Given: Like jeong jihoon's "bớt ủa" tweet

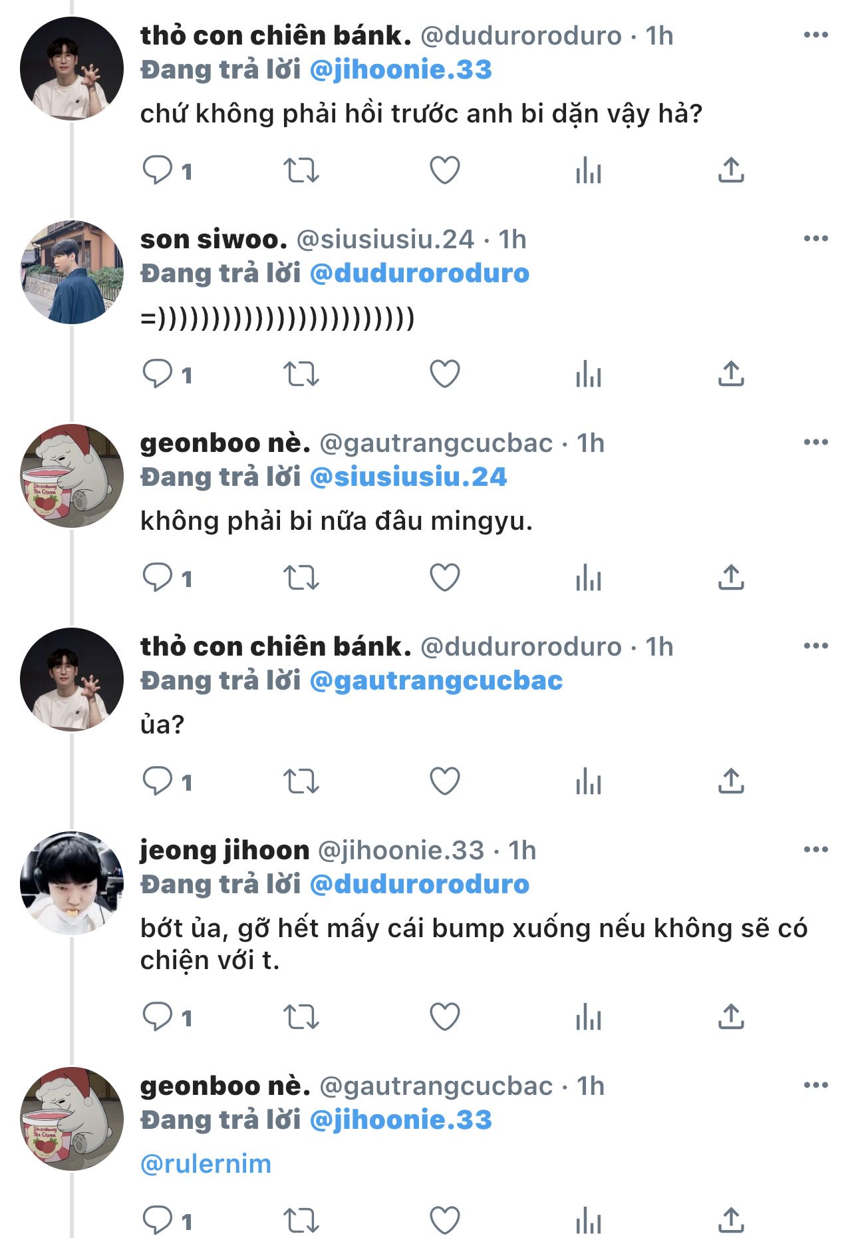Looking at the screenshot, I should tap(445, 1016).
